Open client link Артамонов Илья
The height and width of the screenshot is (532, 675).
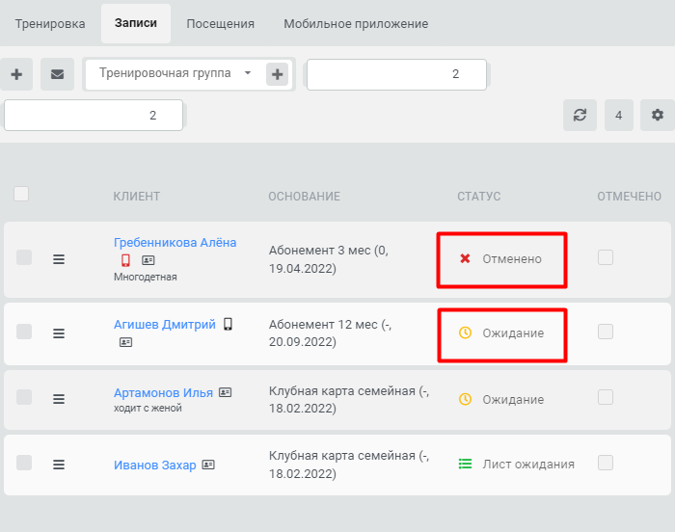[x=163, y=393]
